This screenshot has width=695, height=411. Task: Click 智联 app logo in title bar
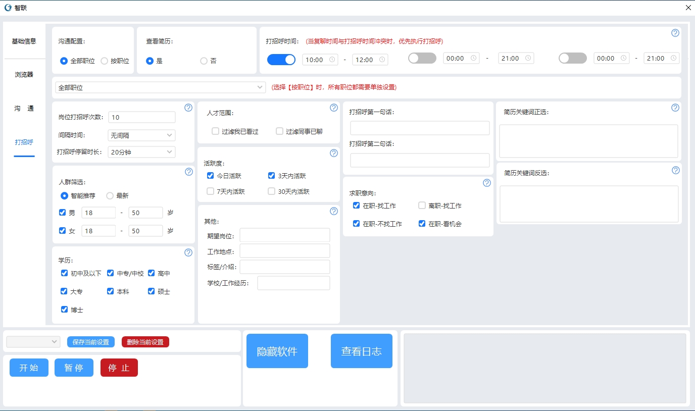coord(8,8)
